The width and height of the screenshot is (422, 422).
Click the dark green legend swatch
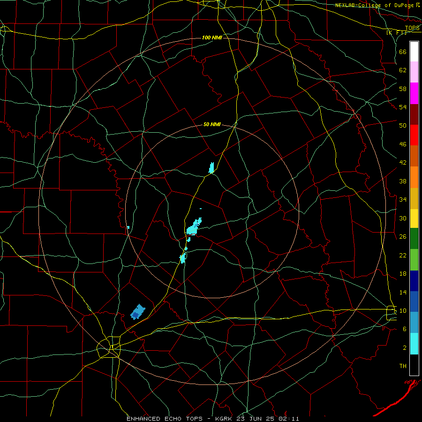[x=414, y=239]
